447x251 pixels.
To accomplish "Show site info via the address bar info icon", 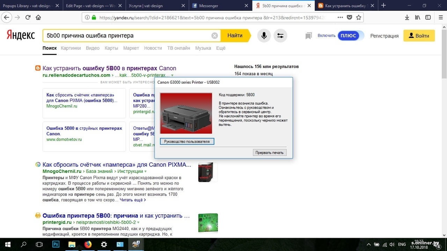I will [87, 17].
